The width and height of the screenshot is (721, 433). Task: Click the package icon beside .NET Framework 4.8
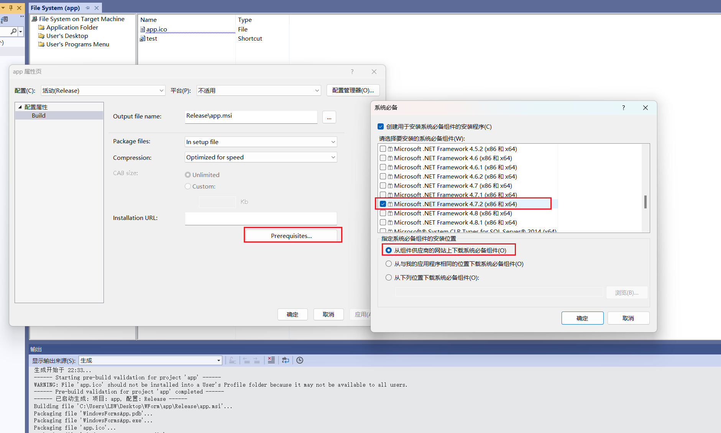pyautogui.click(x=390, y=213)
